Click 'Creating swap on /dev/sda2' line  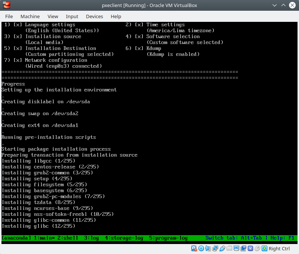click(x=40, y=114)
